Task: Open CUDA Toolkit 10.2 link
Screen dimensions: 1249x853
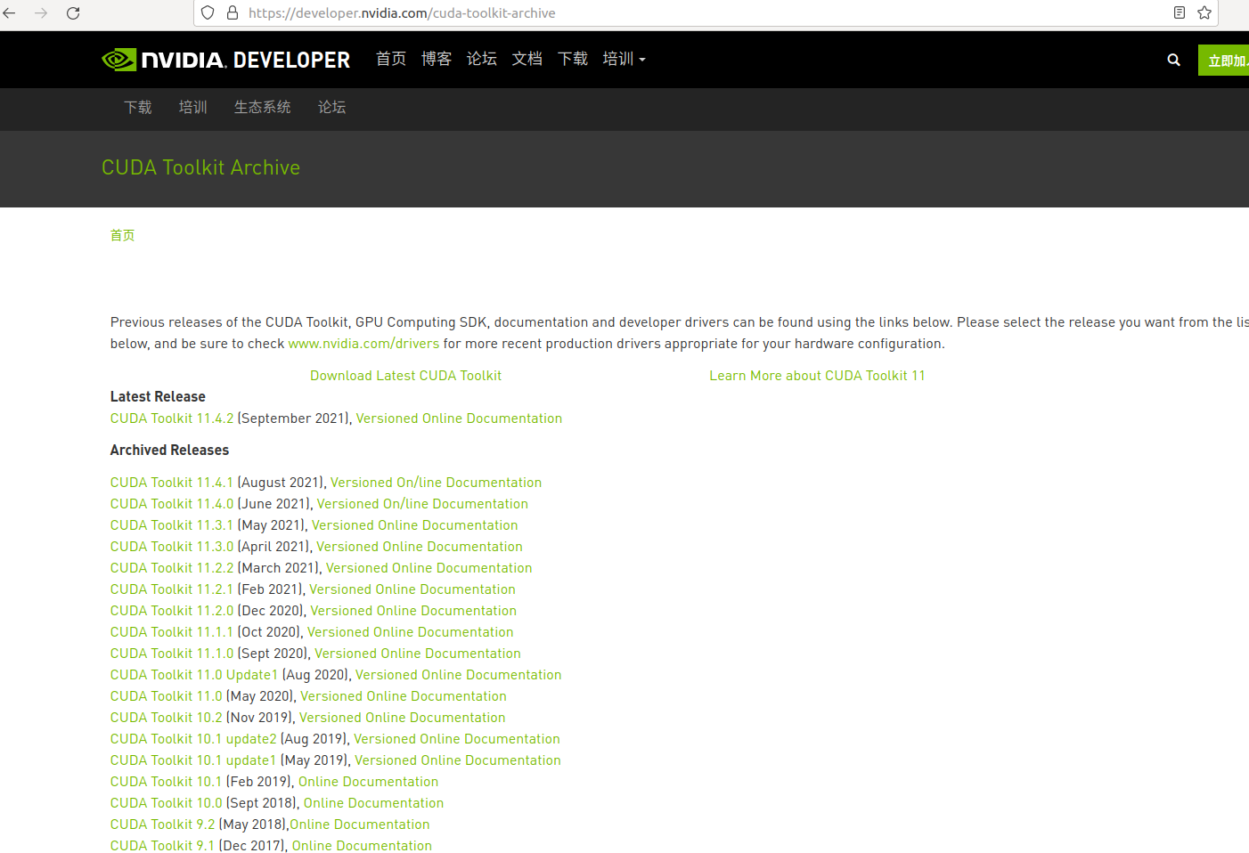Action: pos(167,718)
